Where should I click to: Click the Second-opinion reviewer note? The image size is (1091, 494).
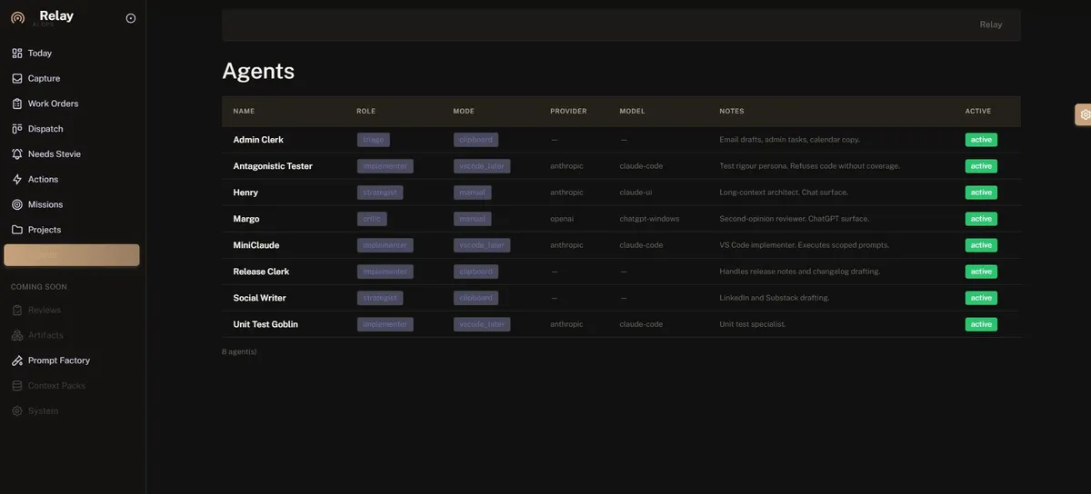coord(795,219)
